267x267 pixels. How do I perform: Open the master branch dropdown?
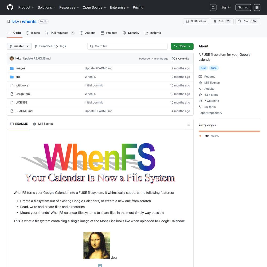pyautogui.click(x=19, y=46)
